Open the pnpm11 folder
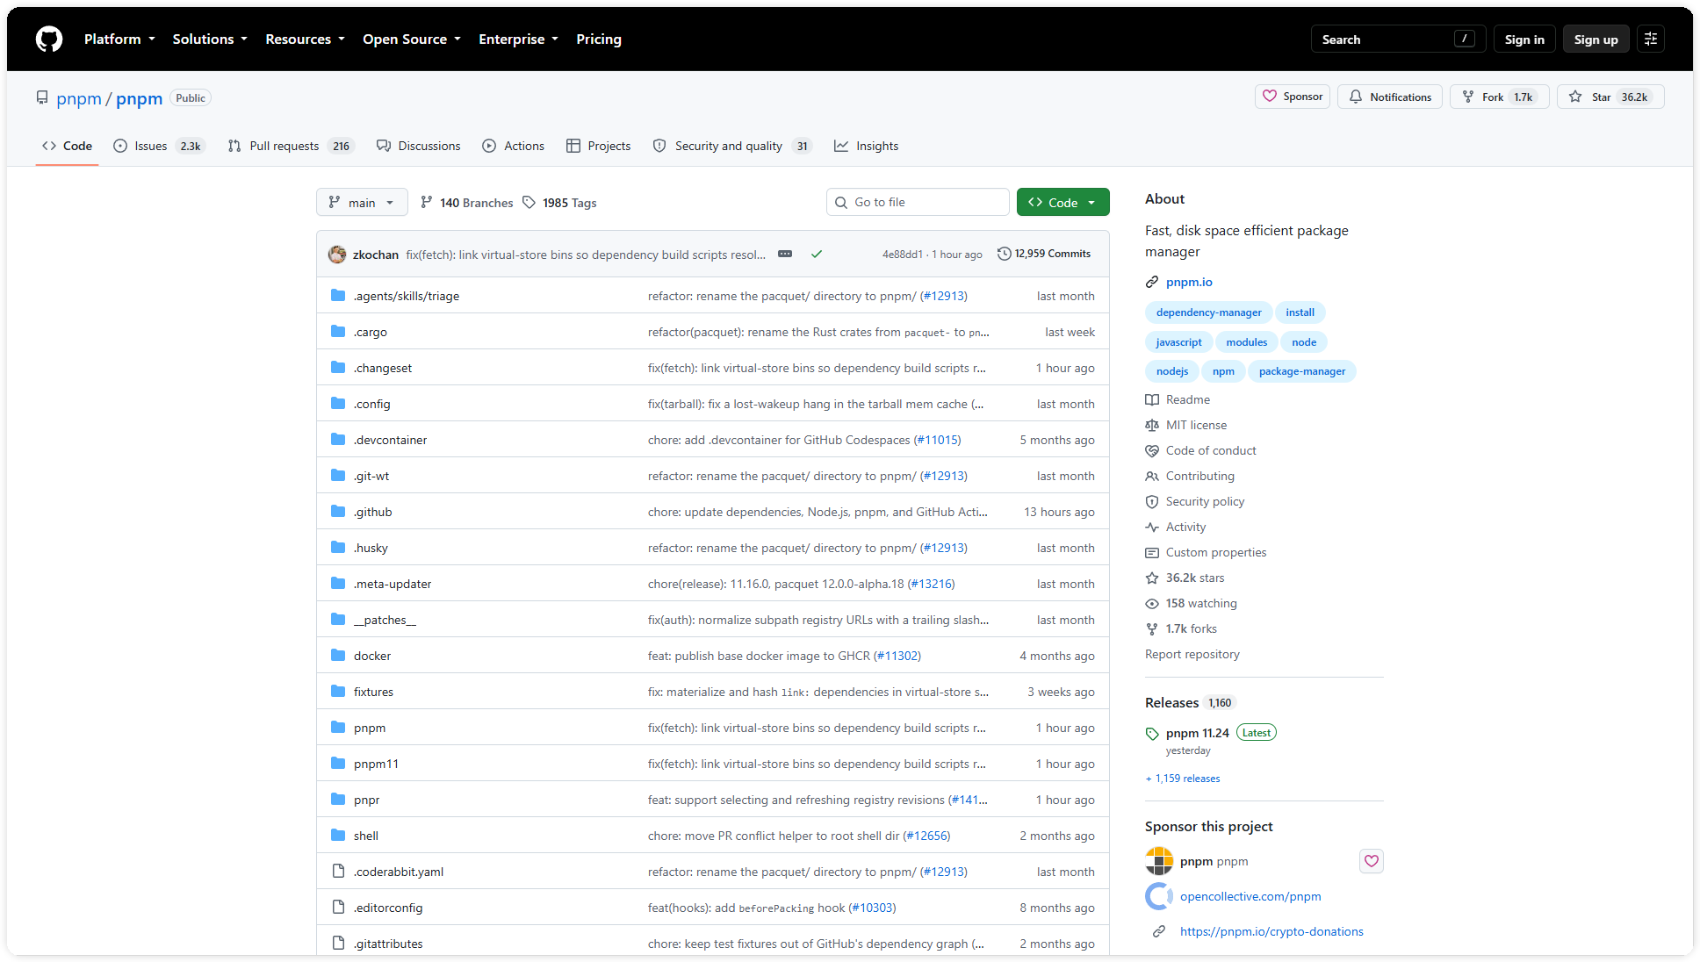 [376, 764]
